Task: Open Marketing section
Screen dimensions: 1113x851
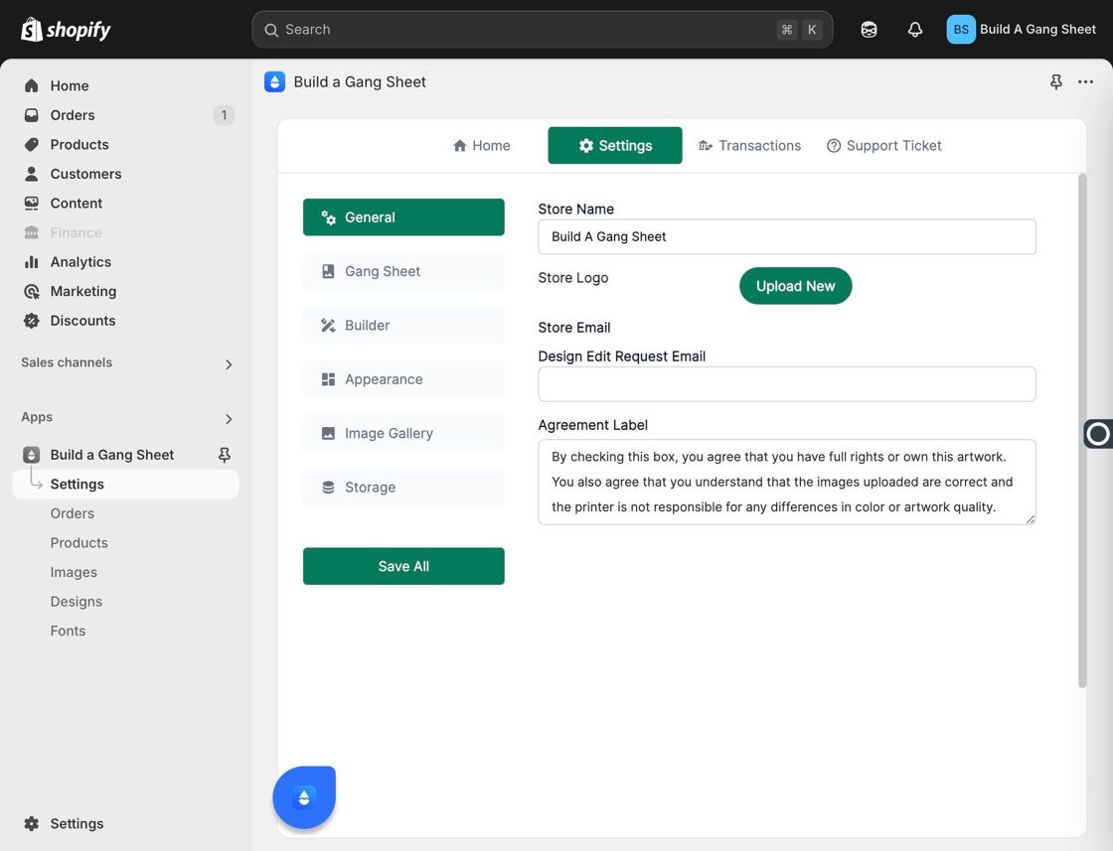Action: point(83,292)
